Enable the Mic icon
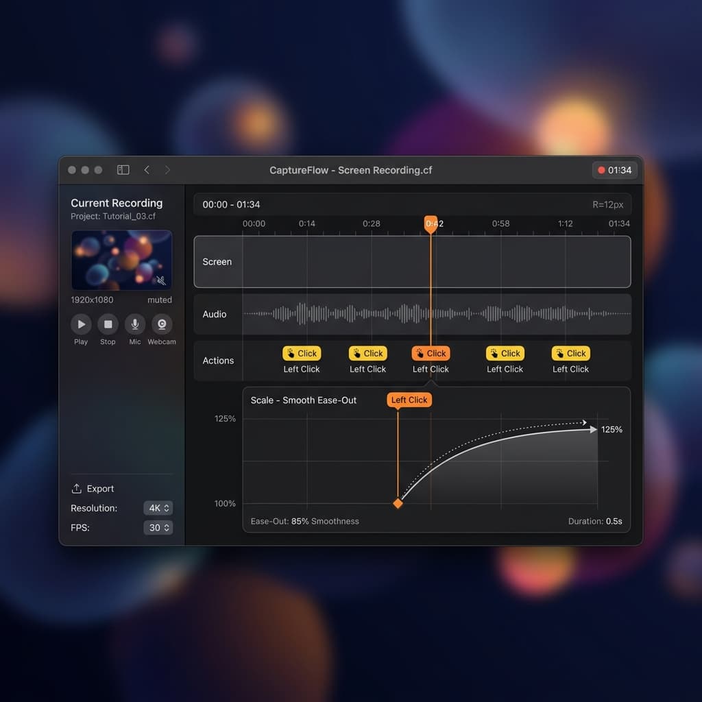 click(x=134, y=323)
